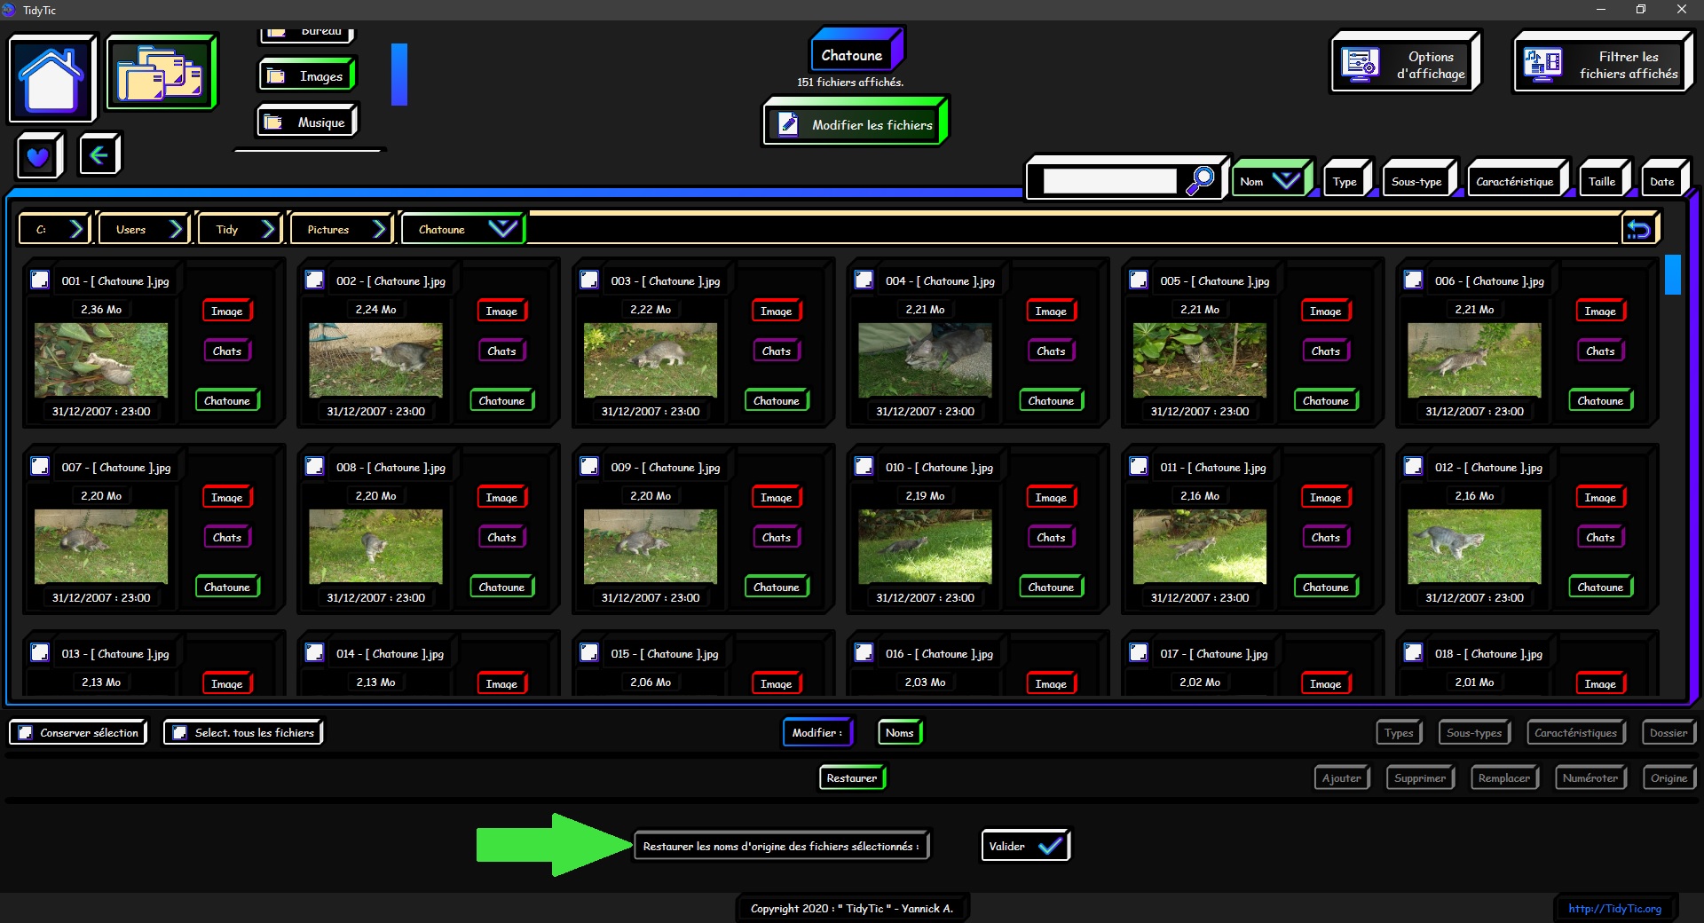The image size is (1704, 923).
Task: Choose the Origine action
Action: coord(1669,777)
